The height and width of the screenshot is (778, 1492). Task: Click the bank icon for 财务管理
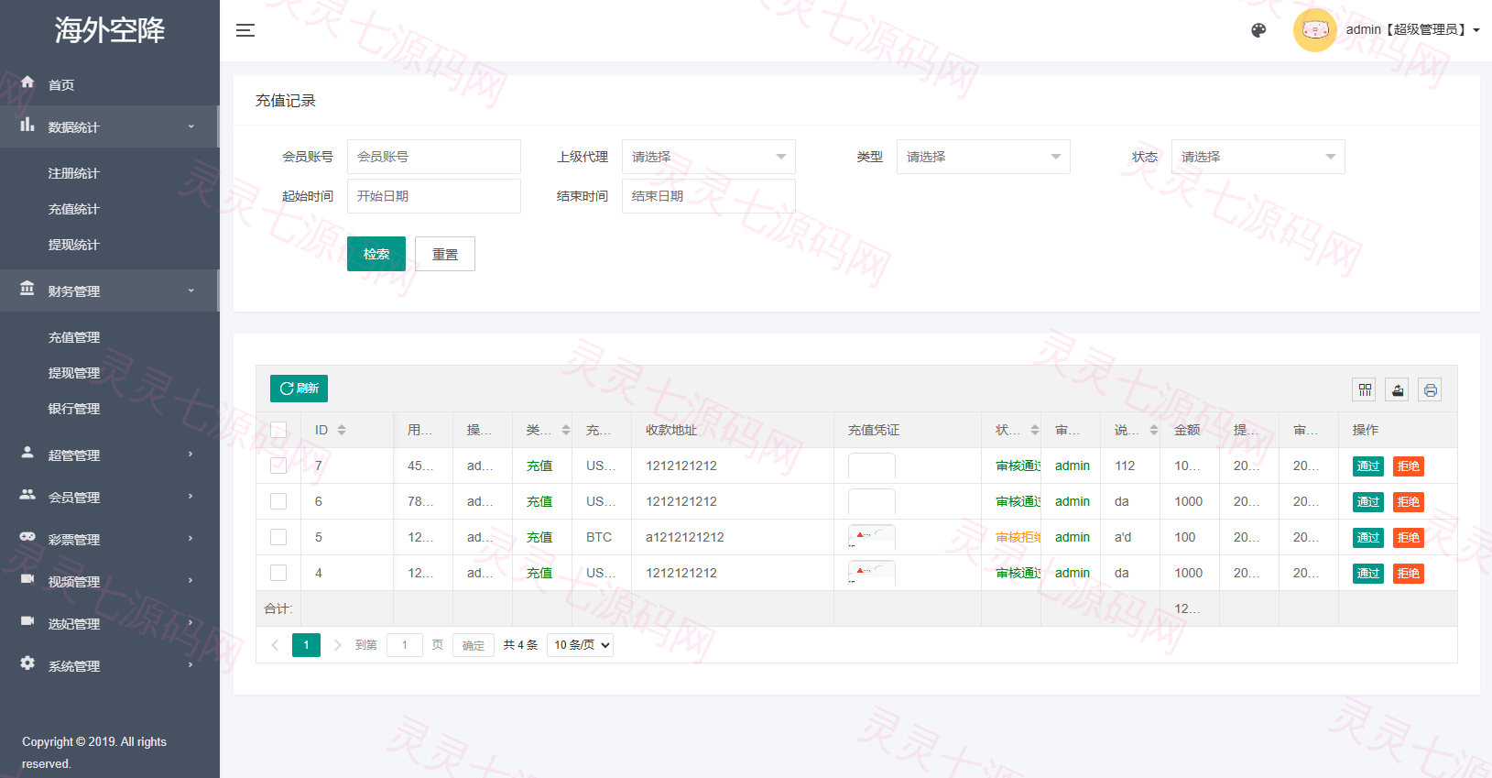coord(27,289)
